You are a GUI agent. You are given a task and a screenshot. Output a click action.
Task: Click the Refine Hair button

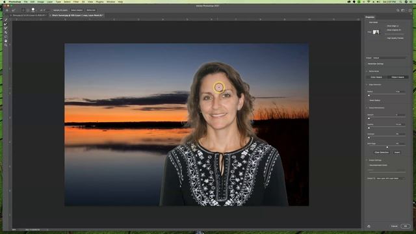click(x=91, y=10)
